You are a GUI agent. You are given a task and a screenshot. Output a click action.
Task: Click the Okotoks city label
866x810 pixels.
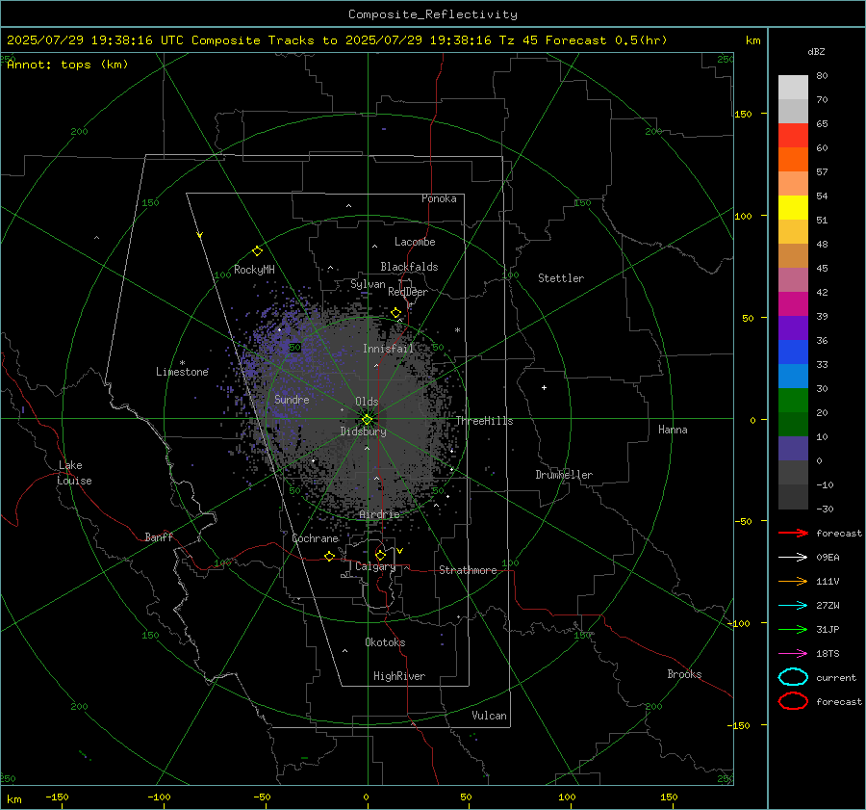[x=385, y=642]
